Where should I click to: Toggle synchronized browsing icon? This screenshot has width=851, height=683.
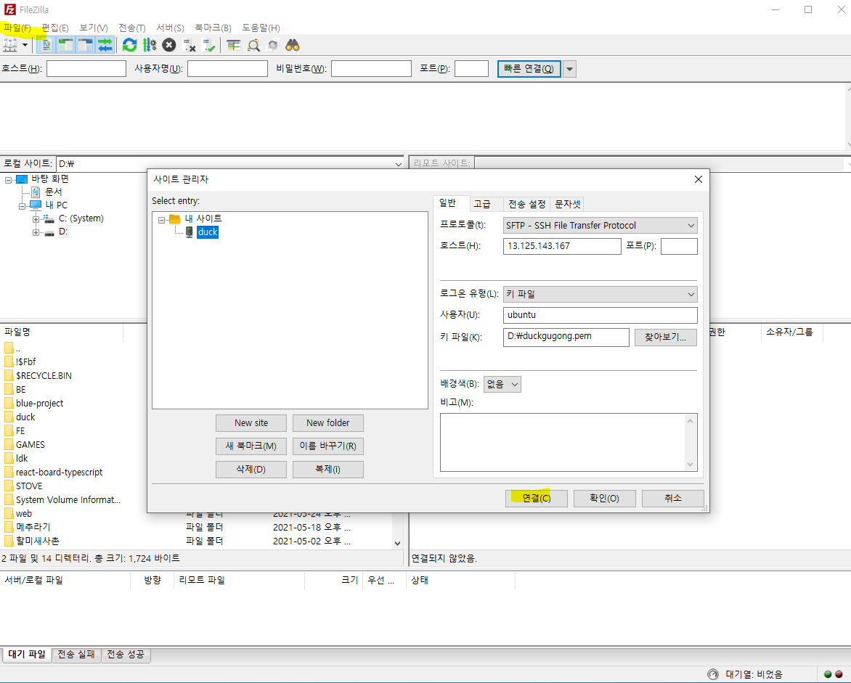tap(273, 45)
